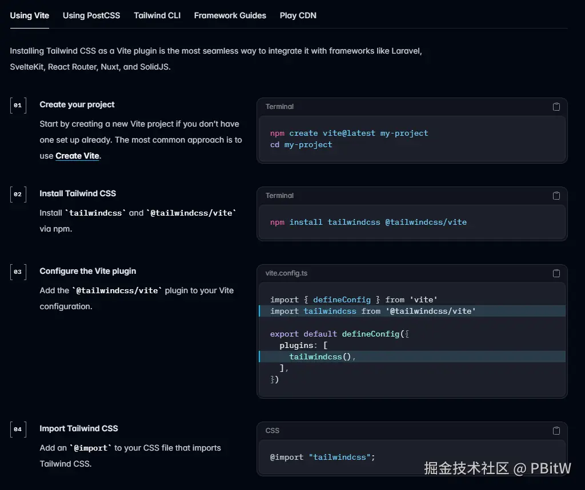Click the highlighted tailwindcss() plugin line
Image resolution: width=585 pixels, height=490 pixels.
(322, 357)
